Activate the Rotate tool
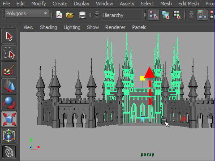Screen dimensions: 215x161 9,102
